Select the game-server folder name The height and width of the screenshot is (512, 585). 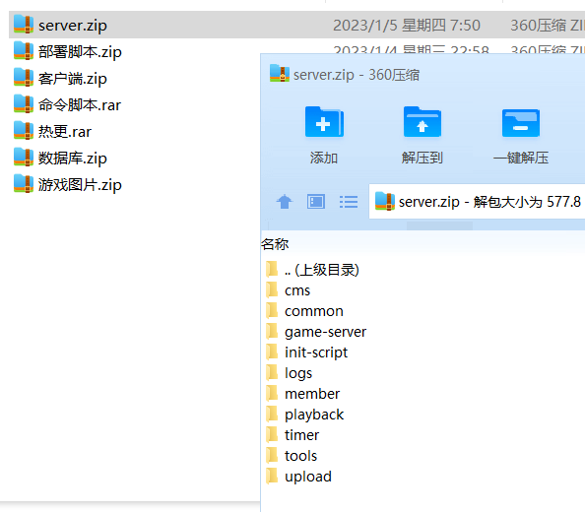325,332
